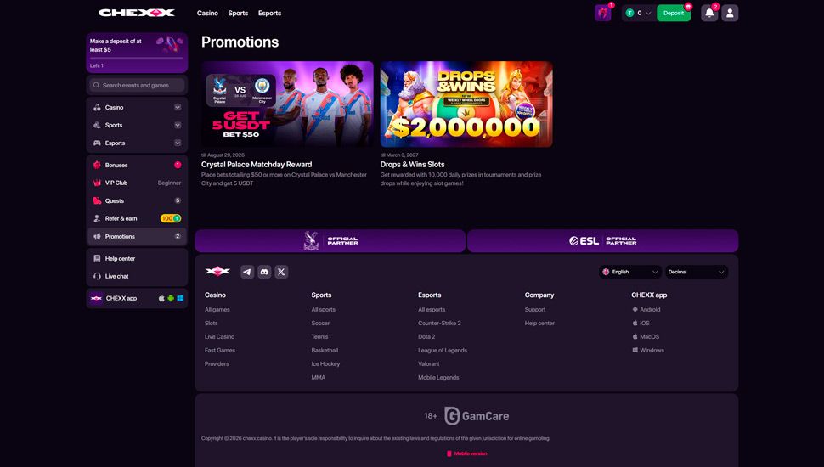Open the user profile icon
The image size is (824, 467).
tap(730, 13)
